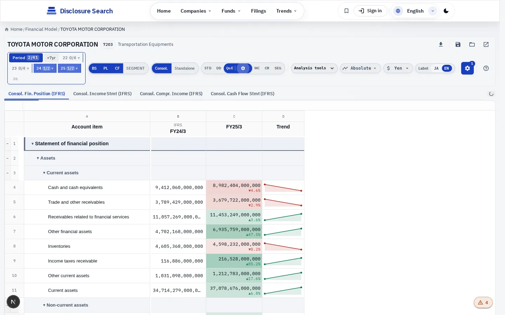Select SEGMENT toggle
Viewport: 505px width, 315px height.
(135, 68)
